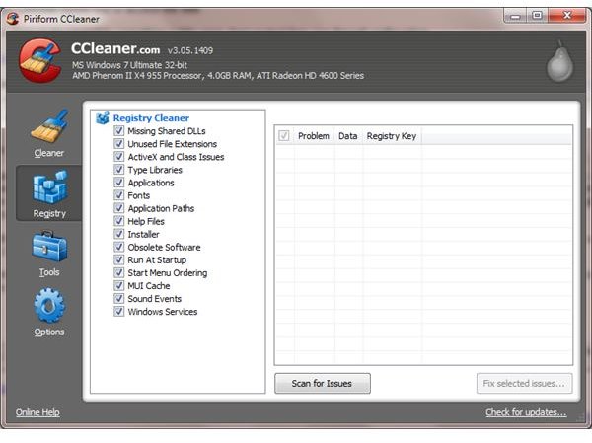592x443 pixels.
Task: Click Fix selected issues button
Action: click(x=525, y=384)
